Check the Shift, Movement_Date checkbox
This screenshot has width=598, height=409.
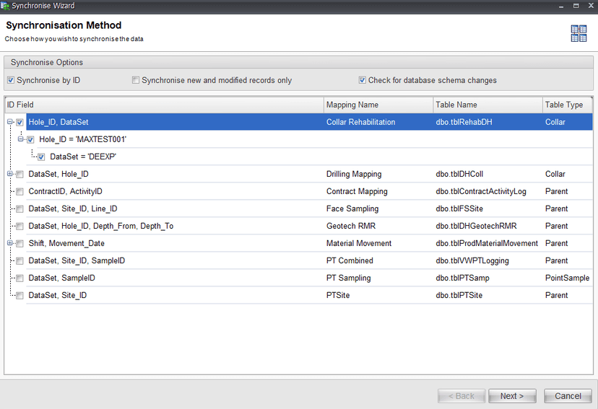[19, 244]
